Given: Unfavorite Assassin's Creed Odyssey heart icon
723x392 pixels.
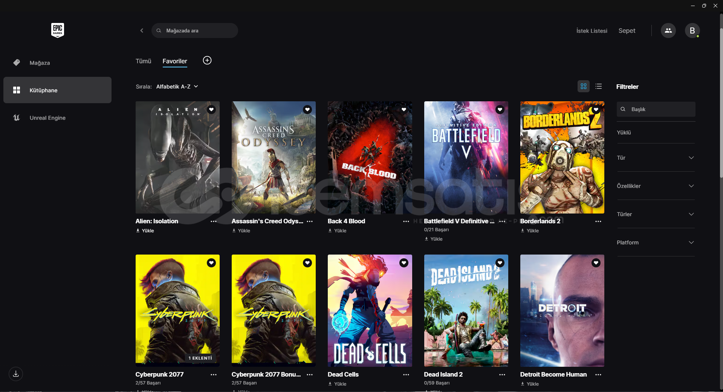Looking at the screenshot, I should (x=307, y=110).
